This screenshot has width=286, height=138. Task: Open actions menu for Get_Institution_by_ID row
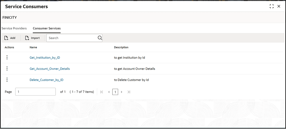click(x=7, y=57)
